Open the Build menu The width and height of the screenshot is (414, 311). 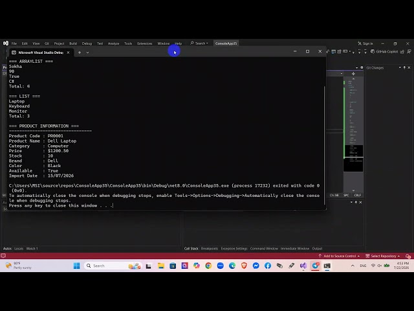[x=73, y=43]
